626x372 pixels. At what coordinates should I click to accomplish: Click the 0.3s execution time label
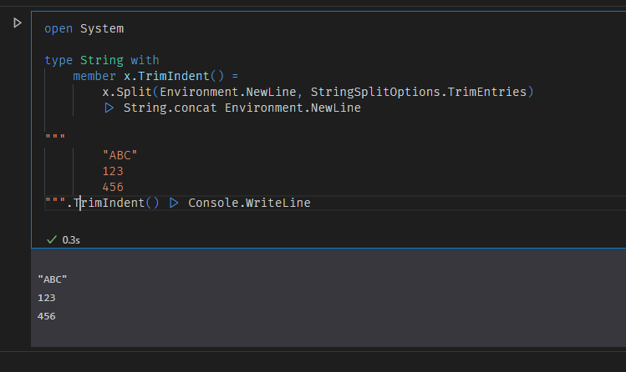tap(71, 240)
